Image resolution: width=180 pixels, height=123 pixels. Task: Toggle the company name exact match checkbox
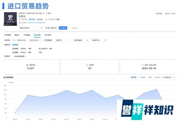(x=13, y=56)
